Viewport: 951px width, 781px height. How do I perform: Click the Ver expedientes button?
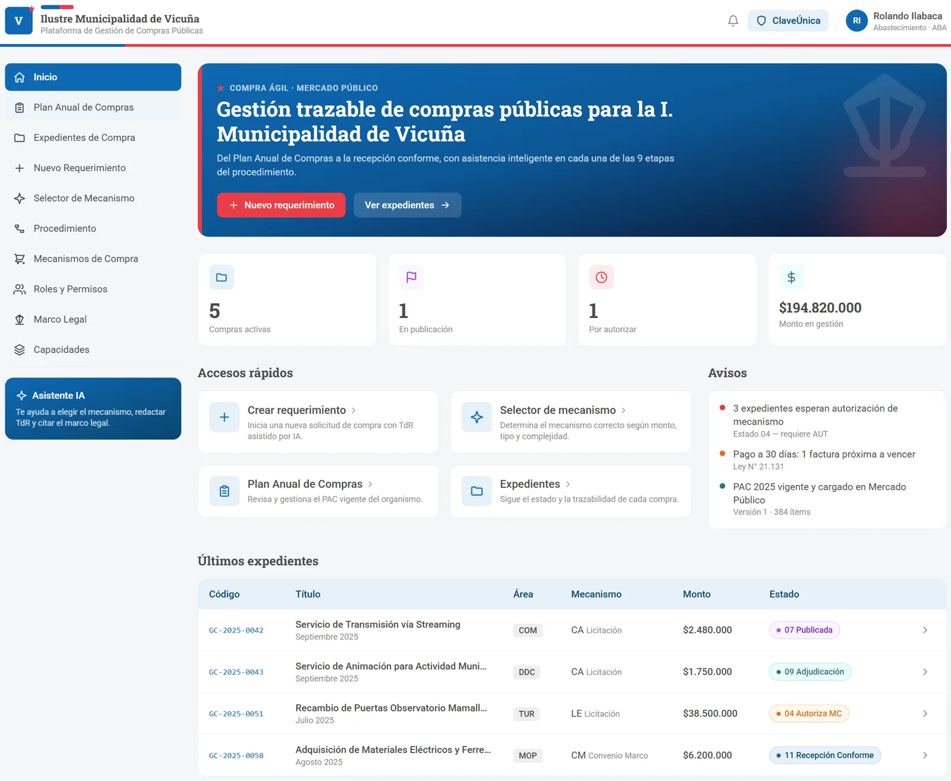pyautogui.click(x=408, y=205)
